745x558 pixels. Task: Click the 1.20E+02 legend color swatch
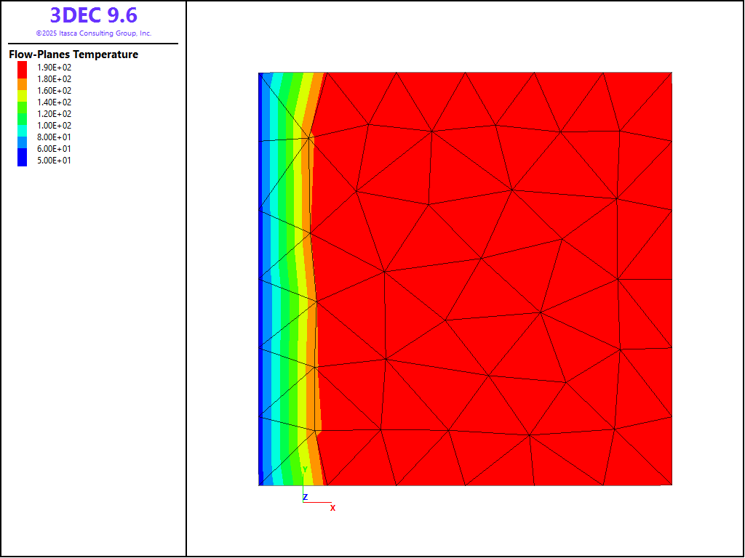coord(23,113)
